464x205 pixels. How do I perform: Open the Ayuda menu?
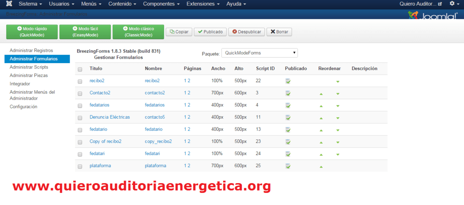click(236, 4)
